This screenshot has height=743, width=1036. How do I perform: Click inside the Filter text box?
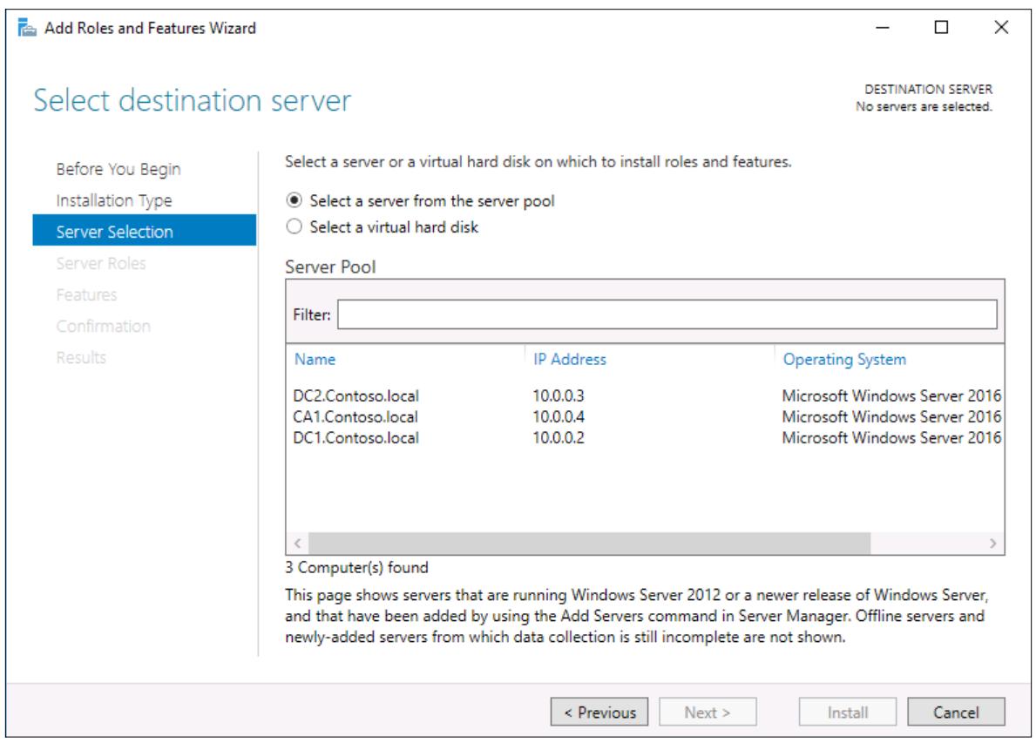(x=667, y=314)
